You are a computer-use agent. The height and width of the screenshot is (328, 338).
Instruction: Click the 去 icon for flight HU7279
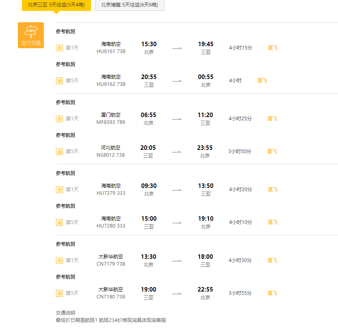click(59, 190)
